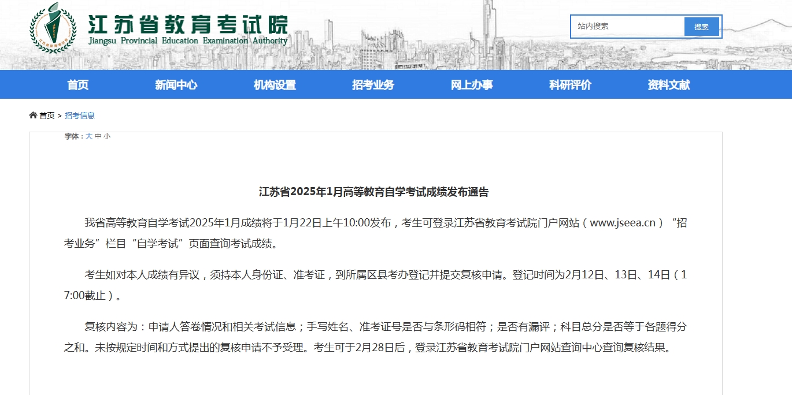Set font size to 中 (medium)
792x395 pixels.
pos(98,136)
